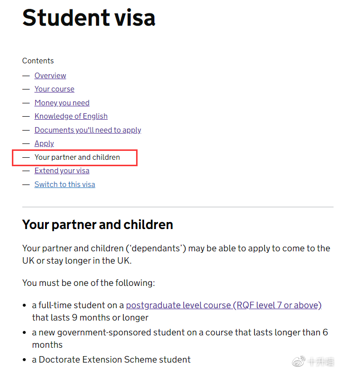Open the Extend your visa link

point(62,171)
